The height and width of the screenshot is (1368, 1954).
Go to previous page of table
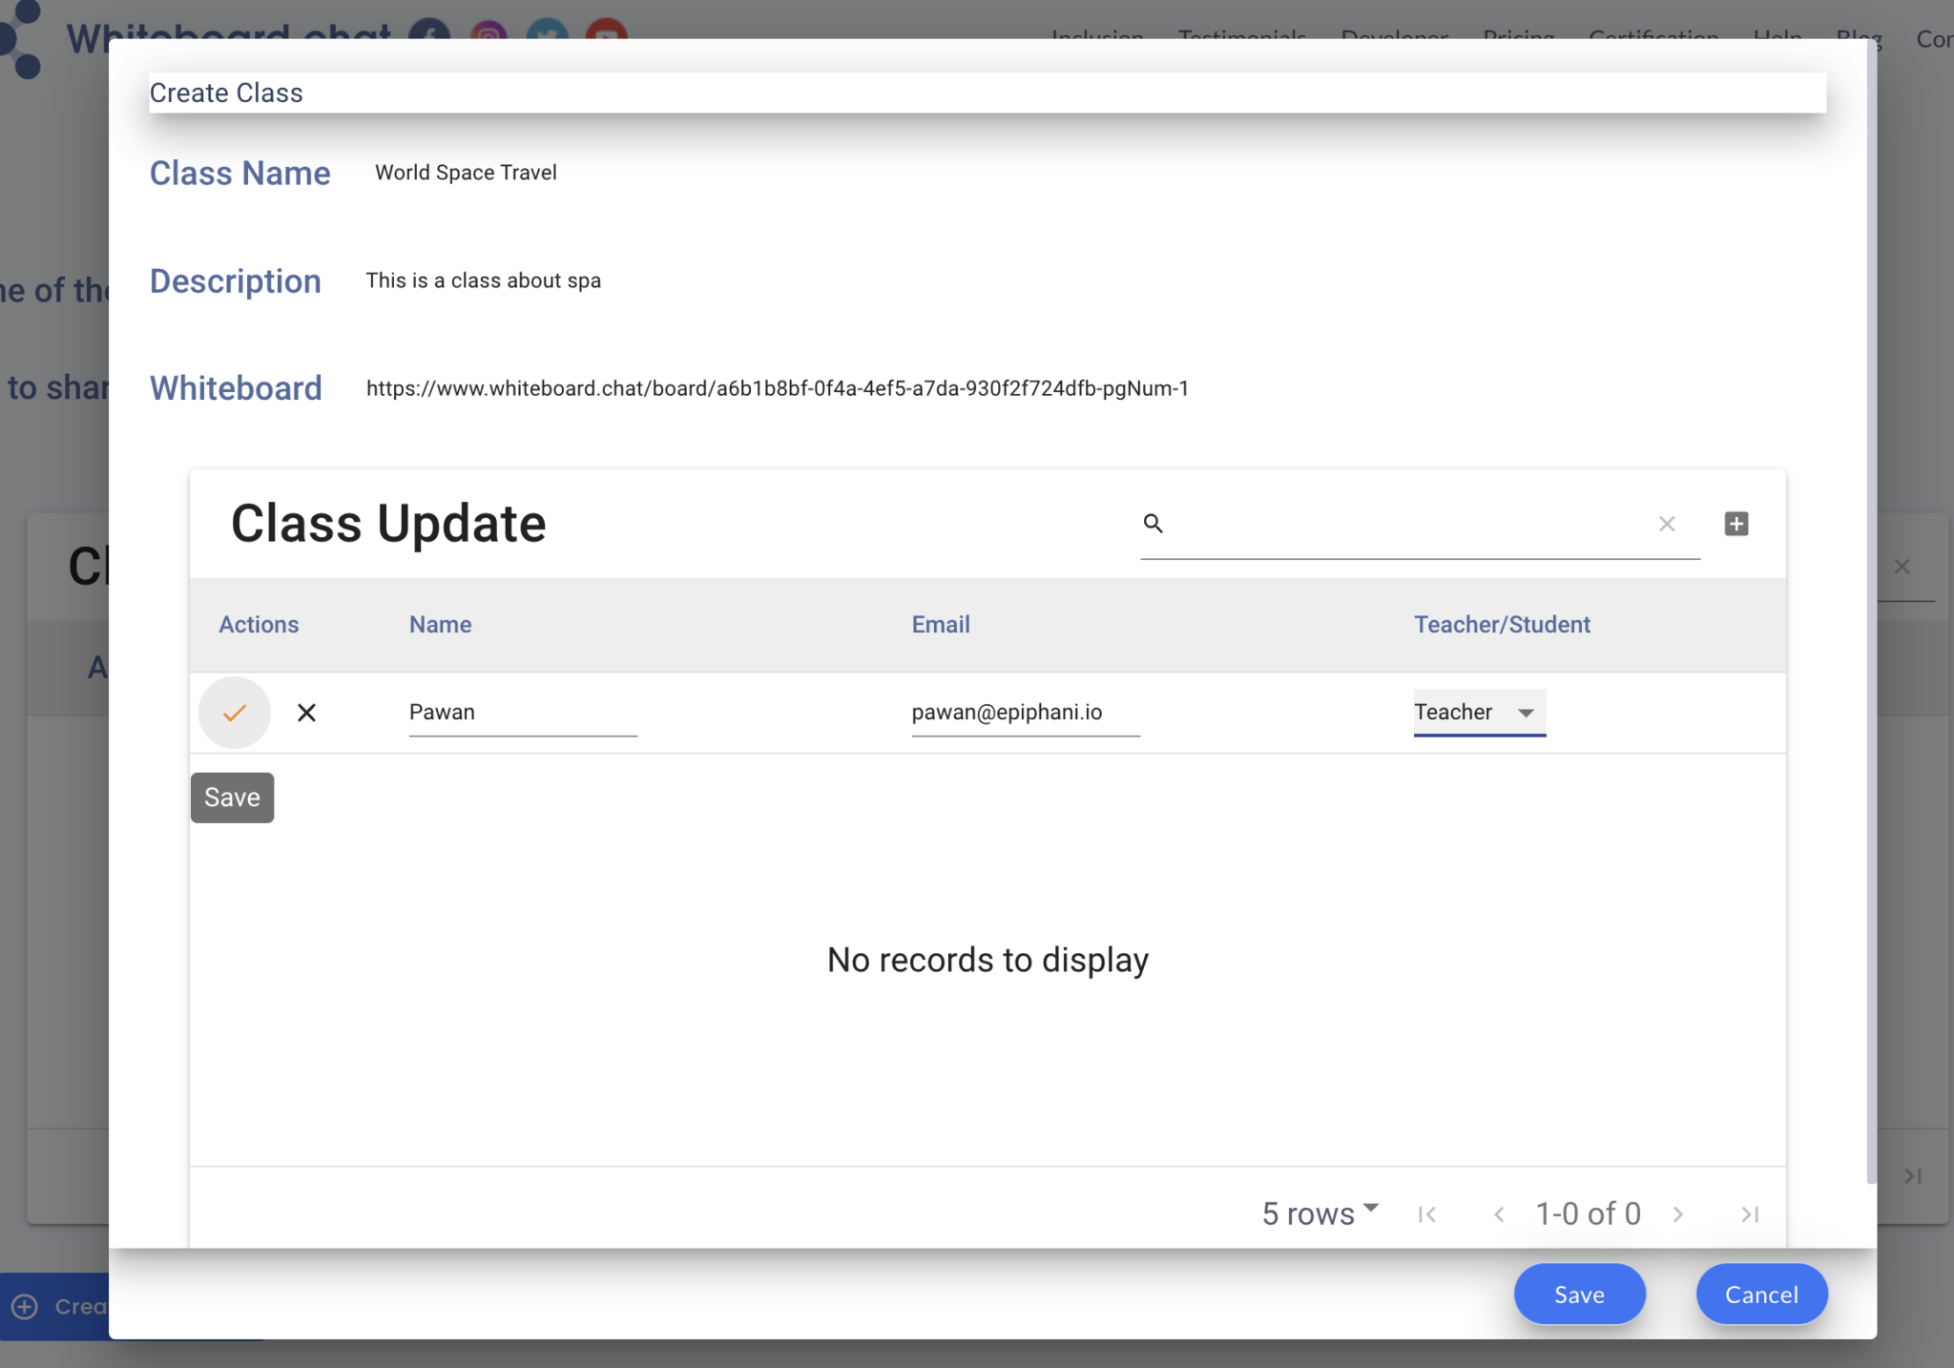1499,1214
